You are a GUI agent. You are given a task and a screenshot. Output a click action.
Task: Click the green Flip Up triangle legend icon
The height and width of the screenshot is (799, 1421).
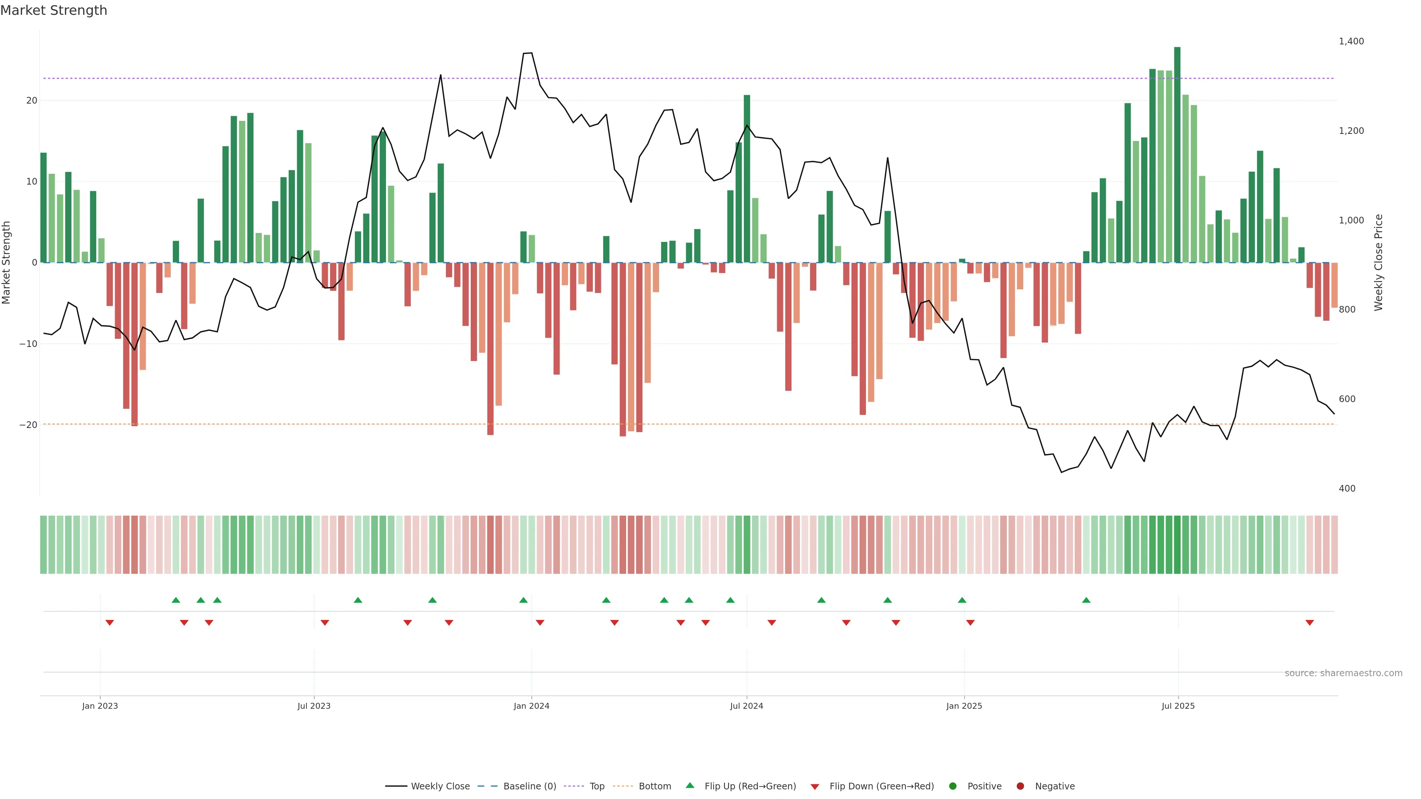tap(689, 785)
